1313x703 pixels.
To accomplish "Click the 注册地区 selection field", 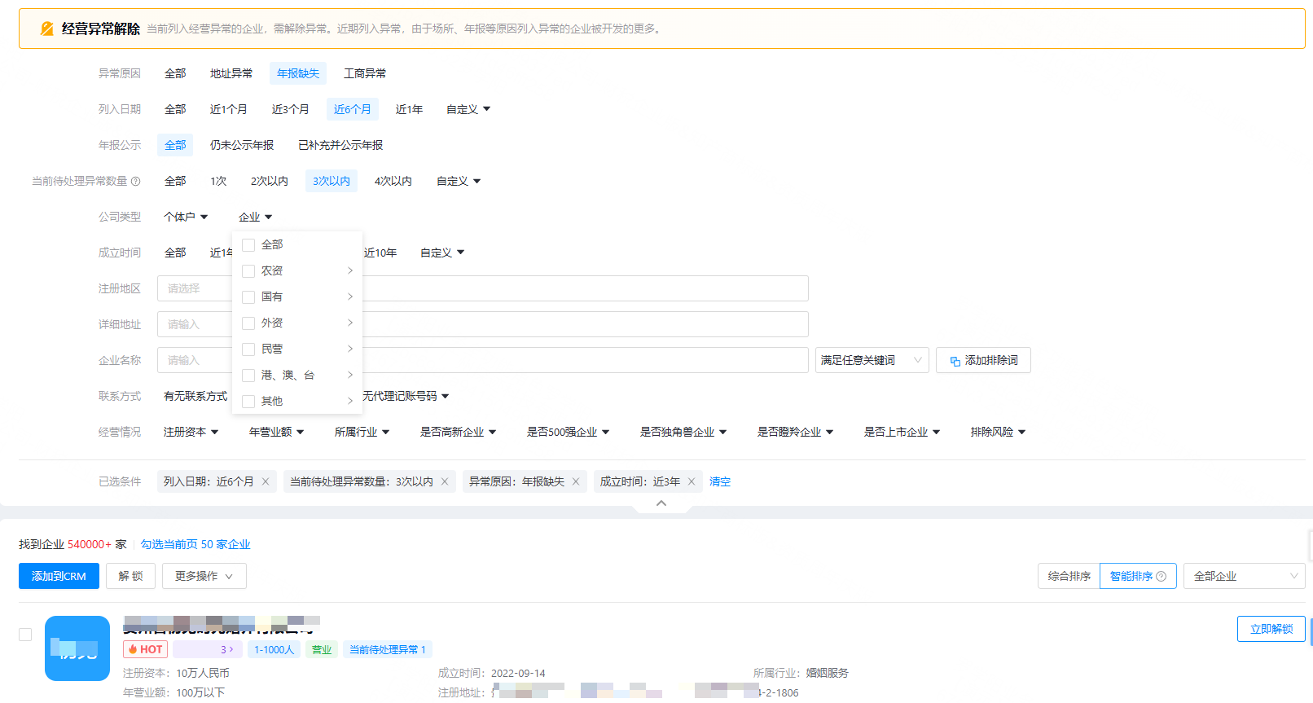I will coord(195,288).
